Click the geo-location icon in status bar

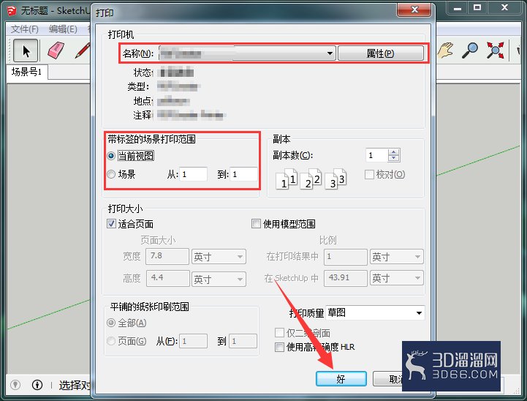(x=15, y=384)
